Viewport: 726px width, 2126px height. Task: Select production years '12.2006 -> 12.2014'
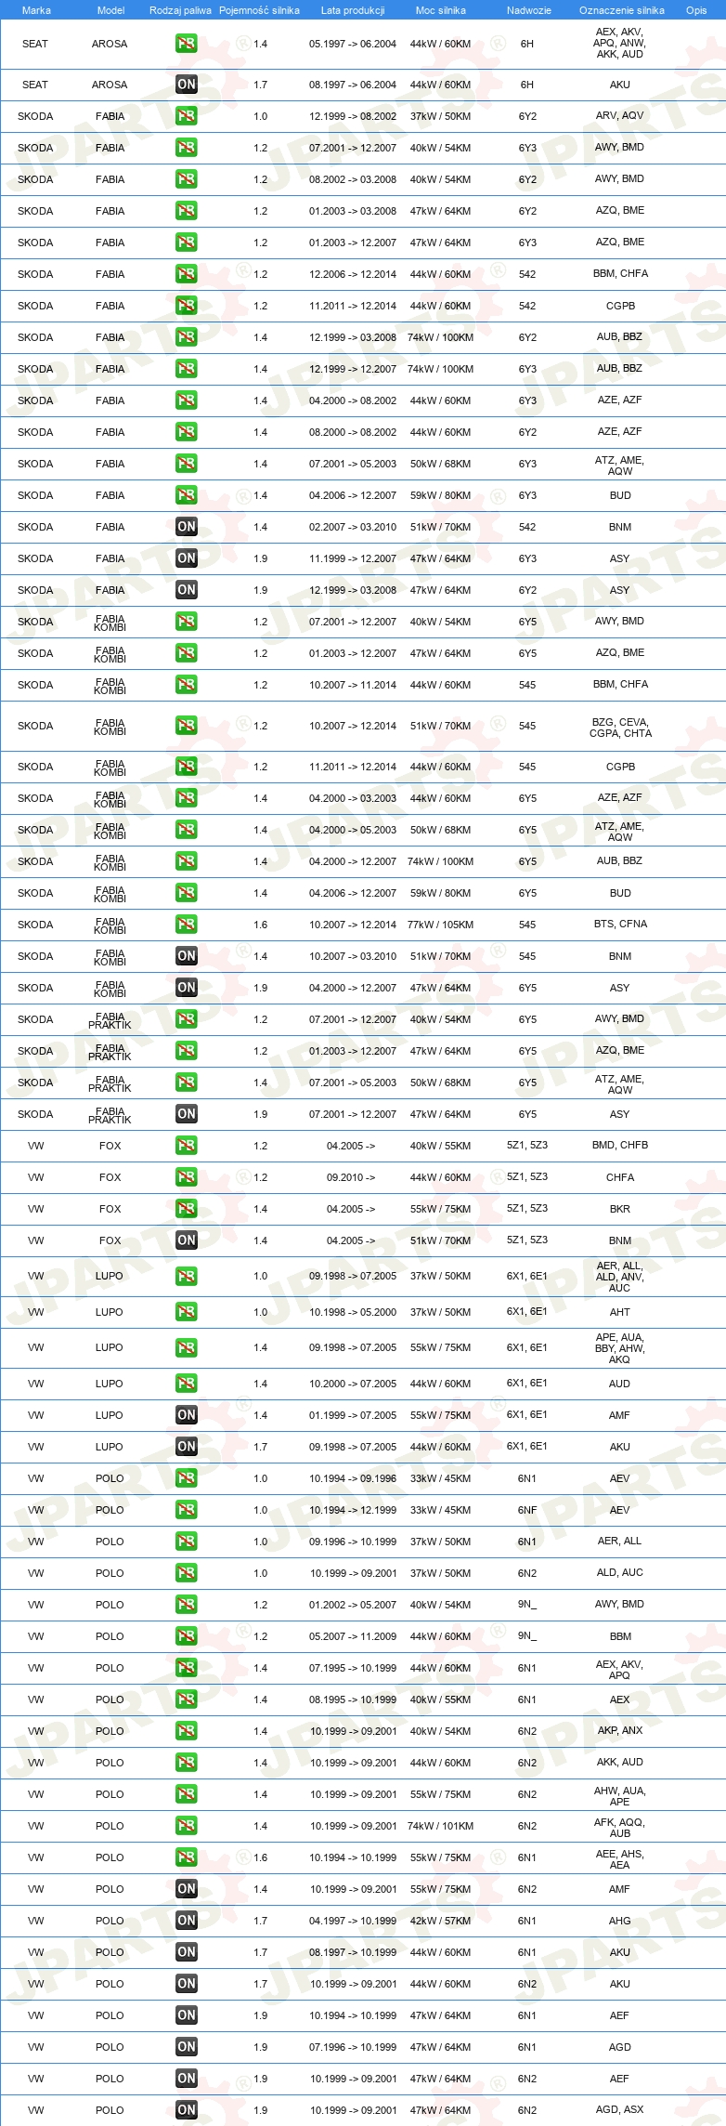tap(353, 274)
